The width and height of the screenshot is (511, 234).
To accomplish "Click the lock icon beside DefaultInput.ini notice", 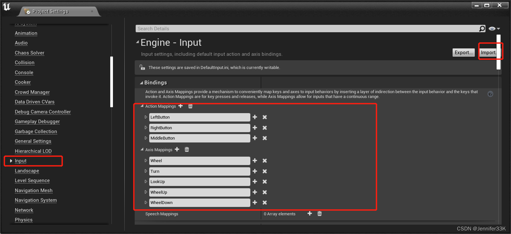I will tap(142, 67).
